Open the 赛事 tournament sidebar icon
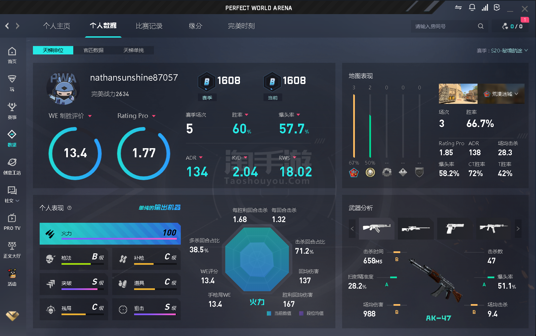 (12, 111)
